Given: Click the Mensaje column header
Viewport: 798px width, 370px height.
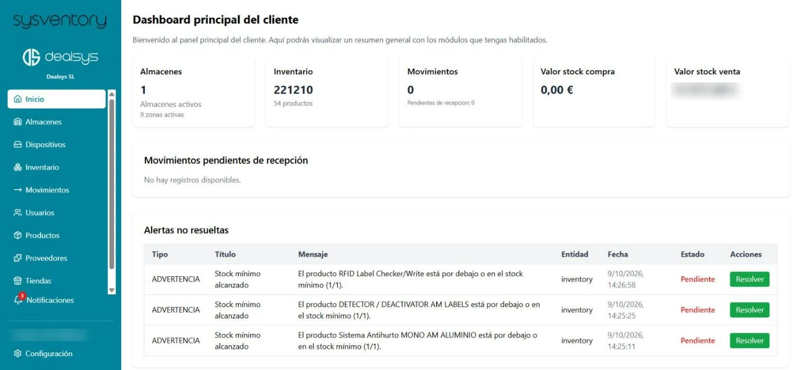Looking at the screenshot, I should pos(313,254).
